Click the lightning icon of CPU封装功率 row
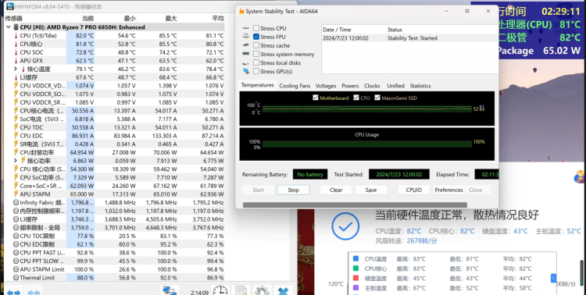 [x=16, y=152]
